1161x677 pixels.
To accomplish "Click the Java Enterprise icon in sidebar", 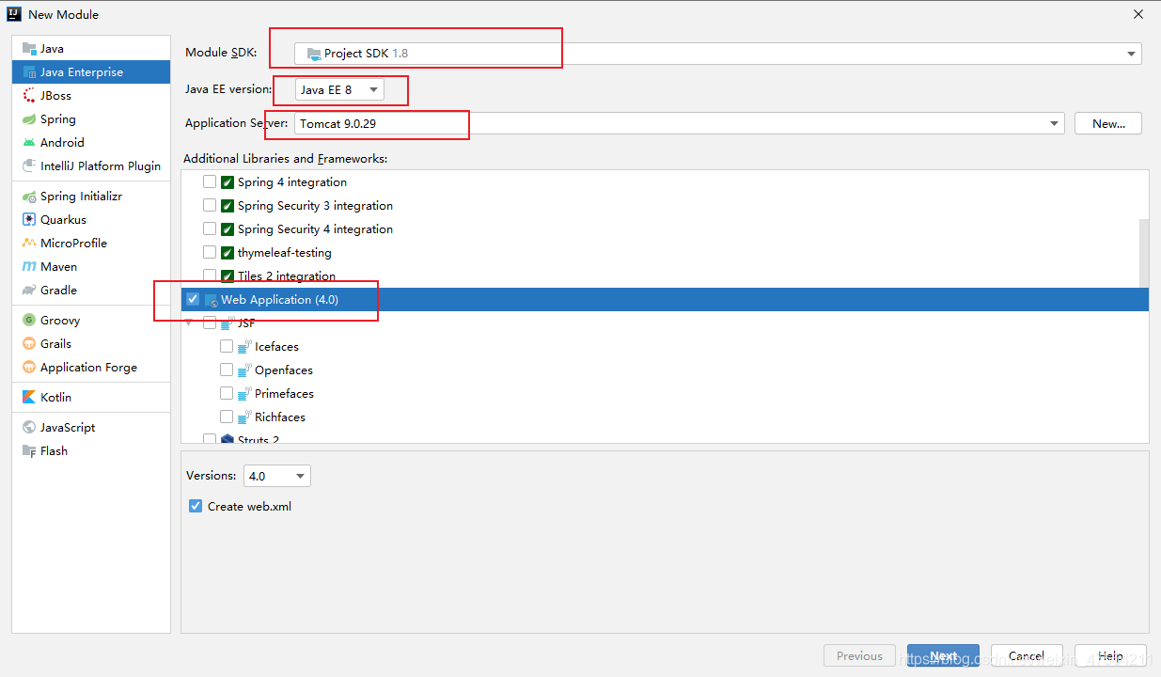I will click(29, 71).
